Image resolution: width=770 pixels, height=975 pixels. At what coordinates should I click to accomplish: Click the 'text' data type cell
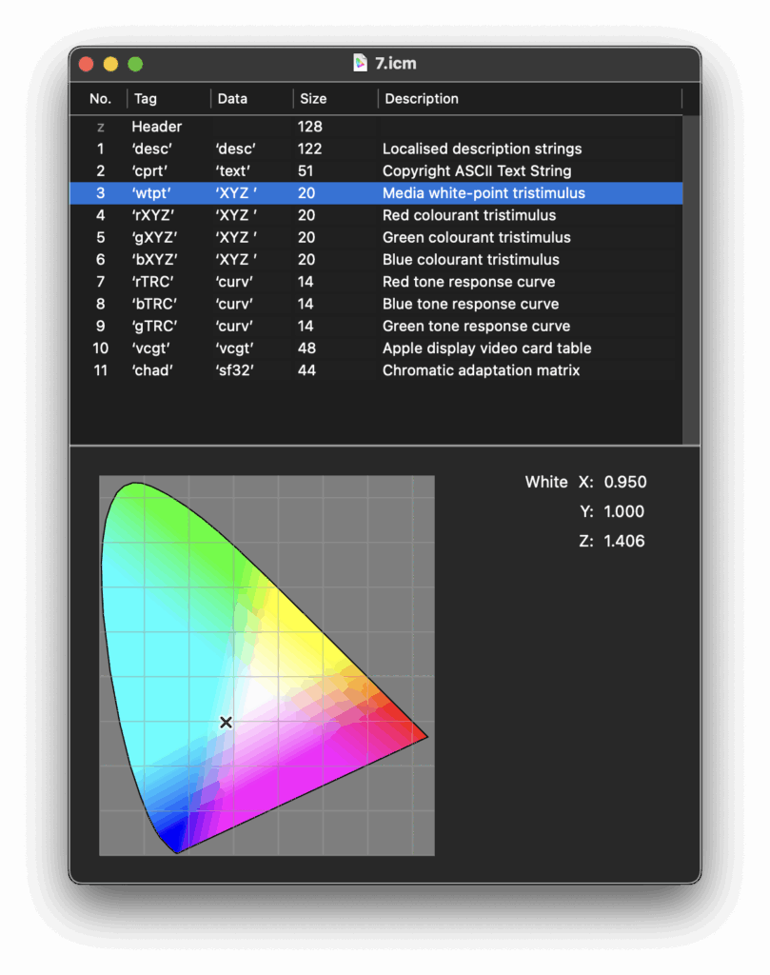[x=232, y=171]
